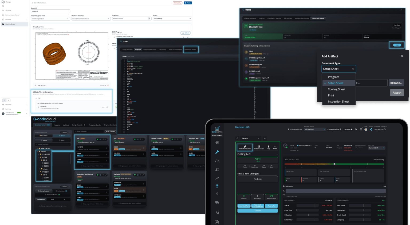Click the due date calendar icon
The width and height of the screenshot is (410, 225).
coord(149,19)
